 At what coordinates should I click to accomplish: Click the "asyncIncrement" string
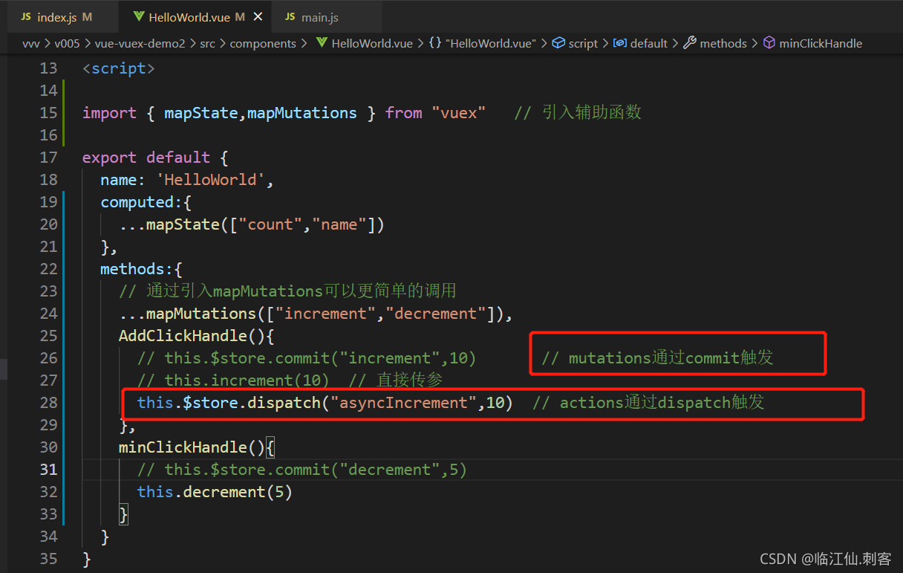[403, 403]
